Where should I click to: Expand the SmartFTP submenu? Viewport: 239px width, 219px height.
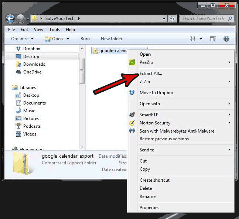pyautogui.click(x=229, y=114)
